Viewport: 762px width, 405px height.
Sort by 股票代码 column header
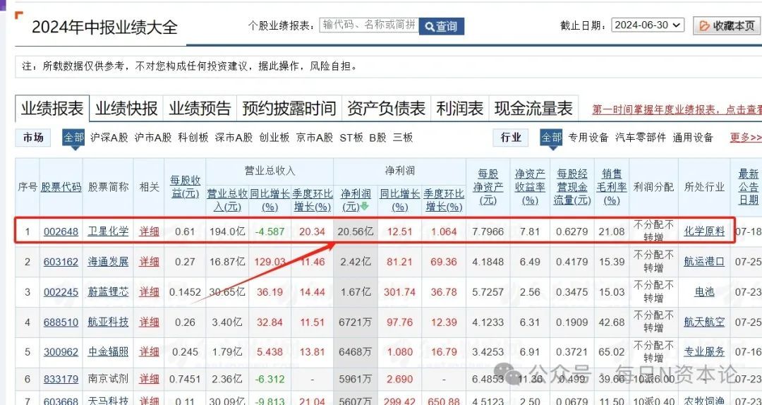[61, 187]
